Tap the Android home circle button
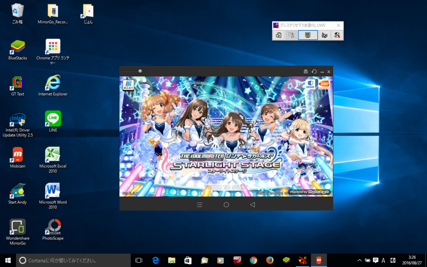427x267 pixels. coord(226,204)
